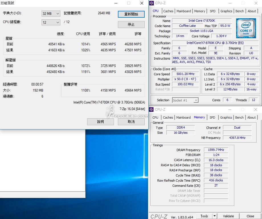Viewport: 262px width, 219px height.
Task: Switch to Bench tab in lower CPU-Z window
Action: (x=239, y=117)
